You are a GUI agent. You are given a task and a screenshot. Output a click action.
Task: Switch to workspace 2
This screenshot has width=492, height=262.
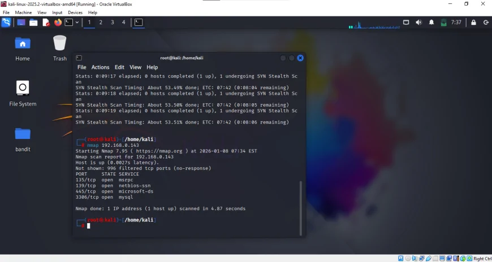pyautogui.click(x=101, y=23)
